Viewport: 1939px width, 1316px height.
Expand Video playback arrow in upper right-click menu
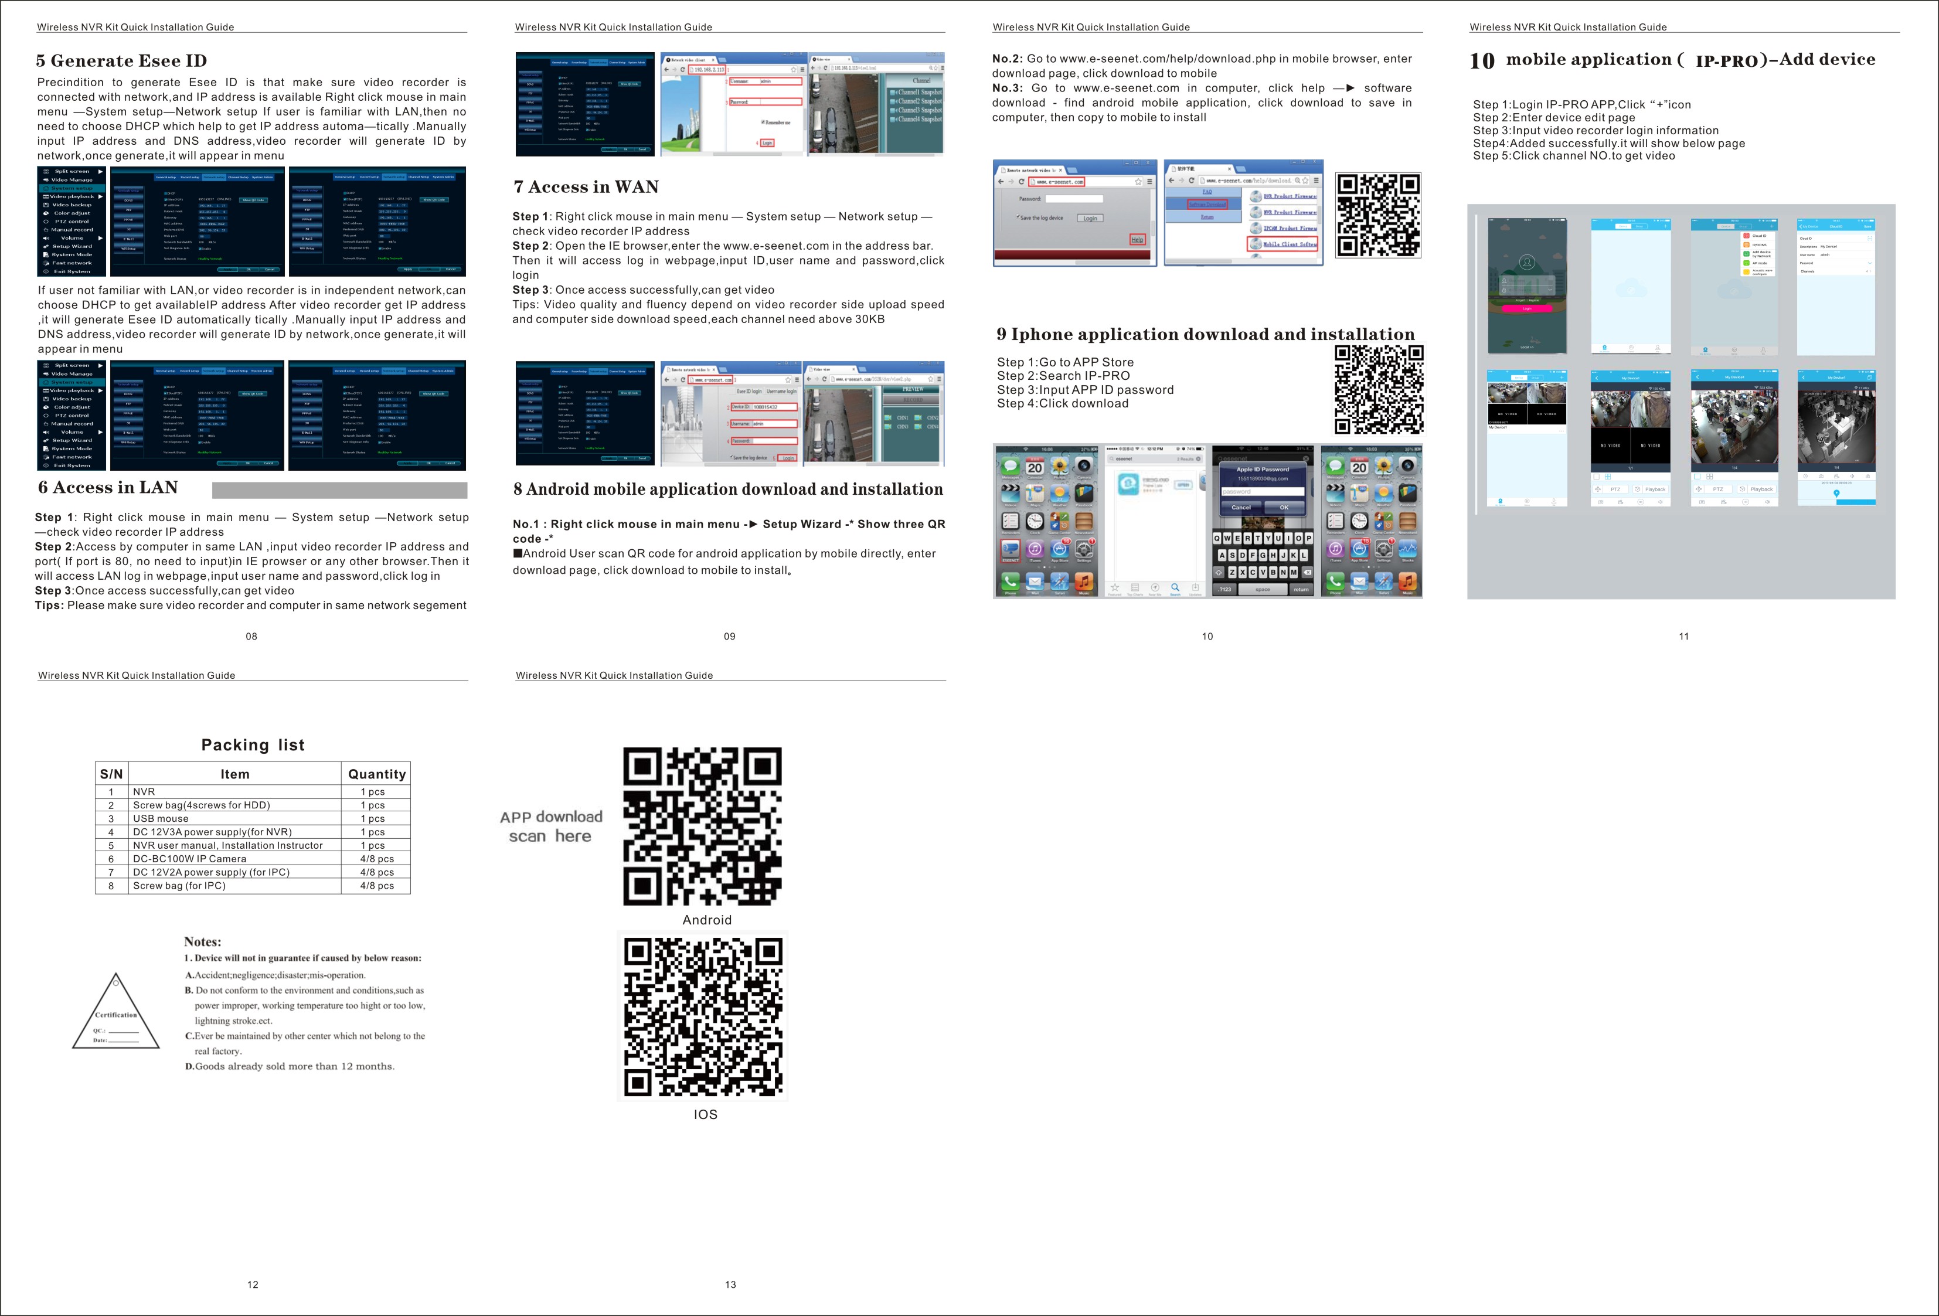(x=100, y=196)
